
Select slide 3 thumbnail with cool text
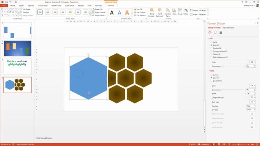point(17,67)
